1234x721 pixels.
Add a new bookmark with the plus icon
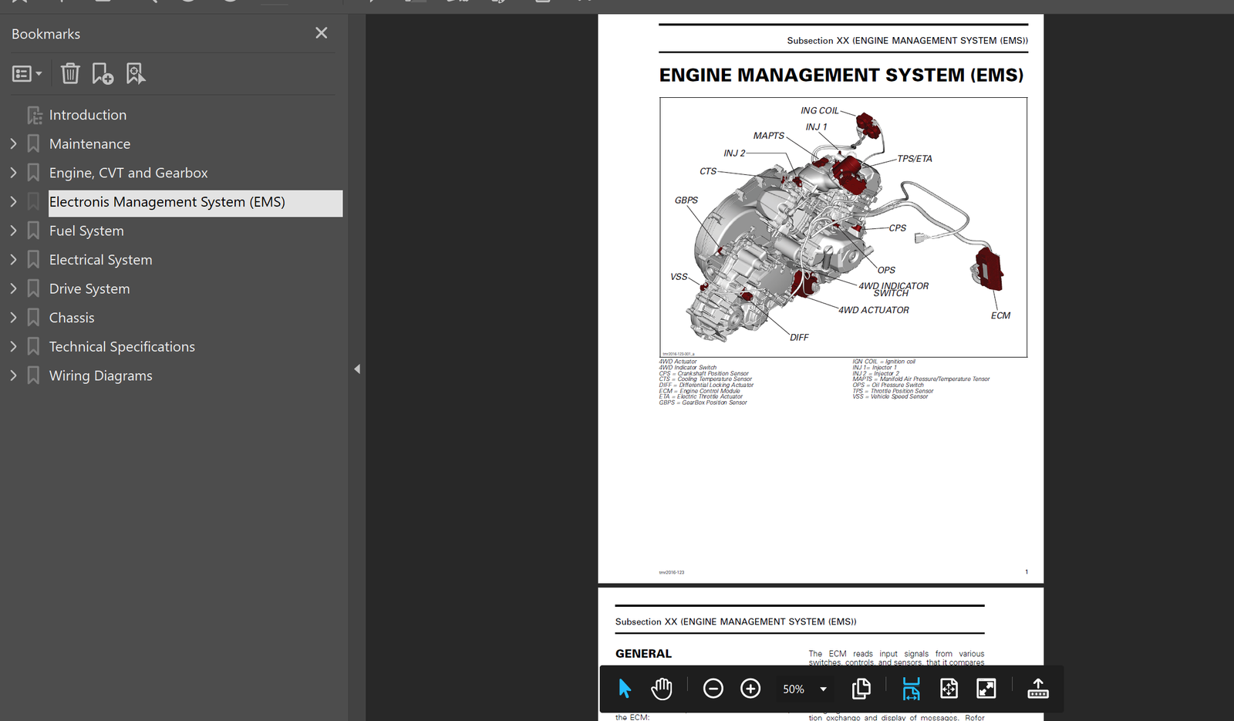(103, 73)
